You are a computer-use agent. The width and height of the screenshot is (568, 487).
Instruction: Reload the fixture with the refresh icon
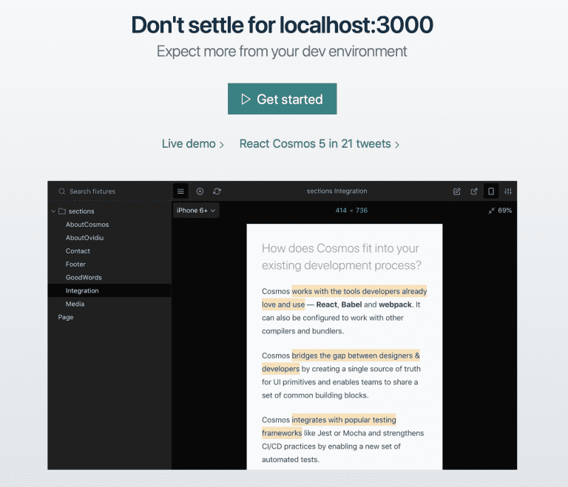coord(217,191)
